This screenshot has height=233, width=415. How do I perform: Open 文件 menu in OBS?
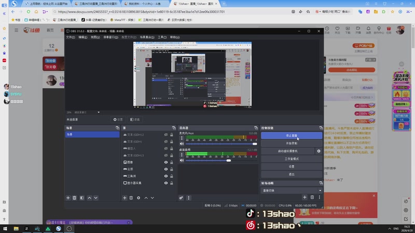[71, 37]
